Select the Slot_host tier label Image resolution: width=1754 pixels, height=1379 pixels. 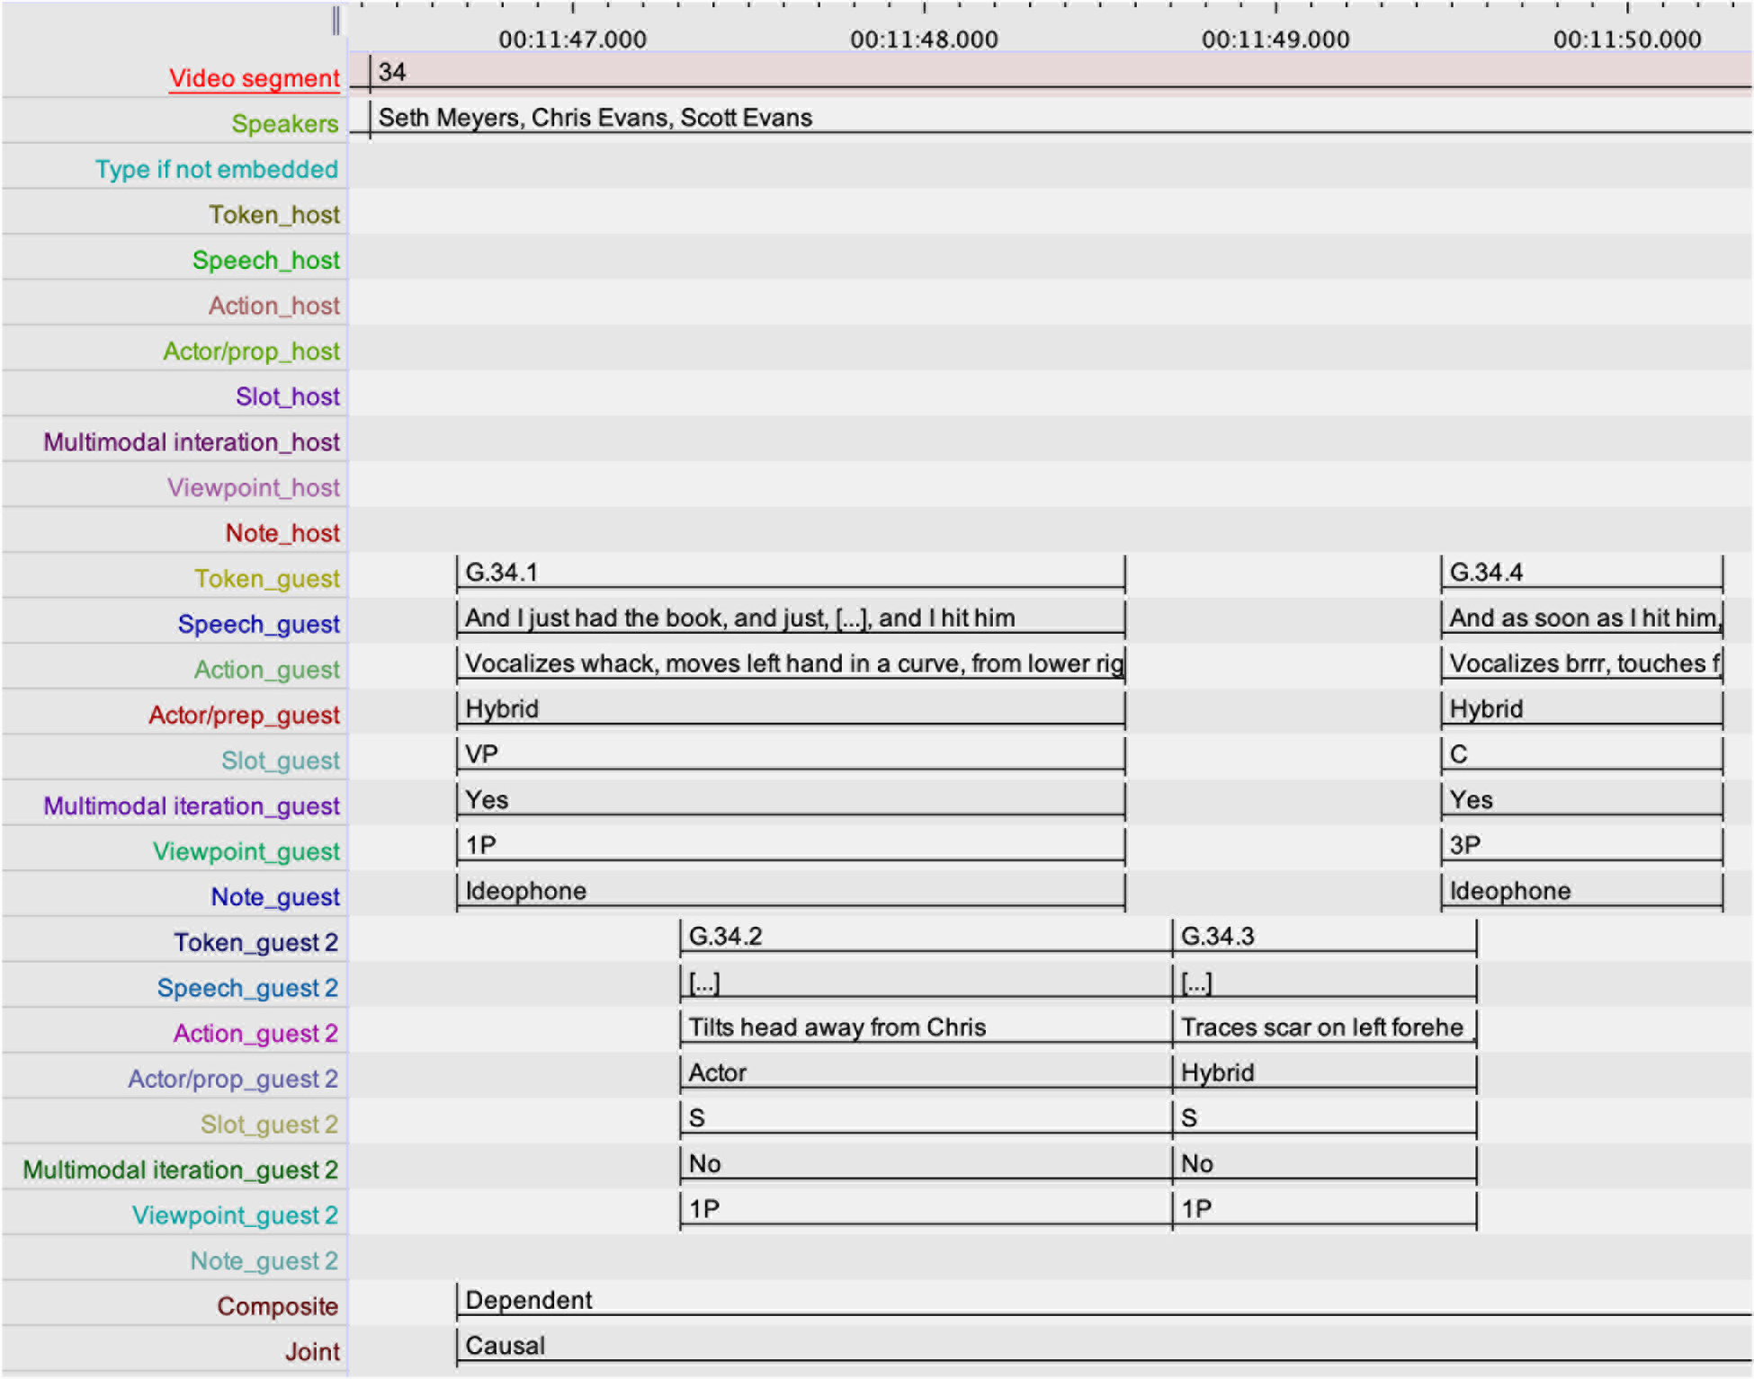(x=288, y=396)
